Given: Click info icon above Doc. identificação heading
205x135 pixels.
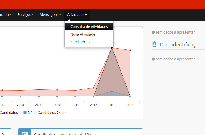Looking at the screenshot, I should 153,32.
